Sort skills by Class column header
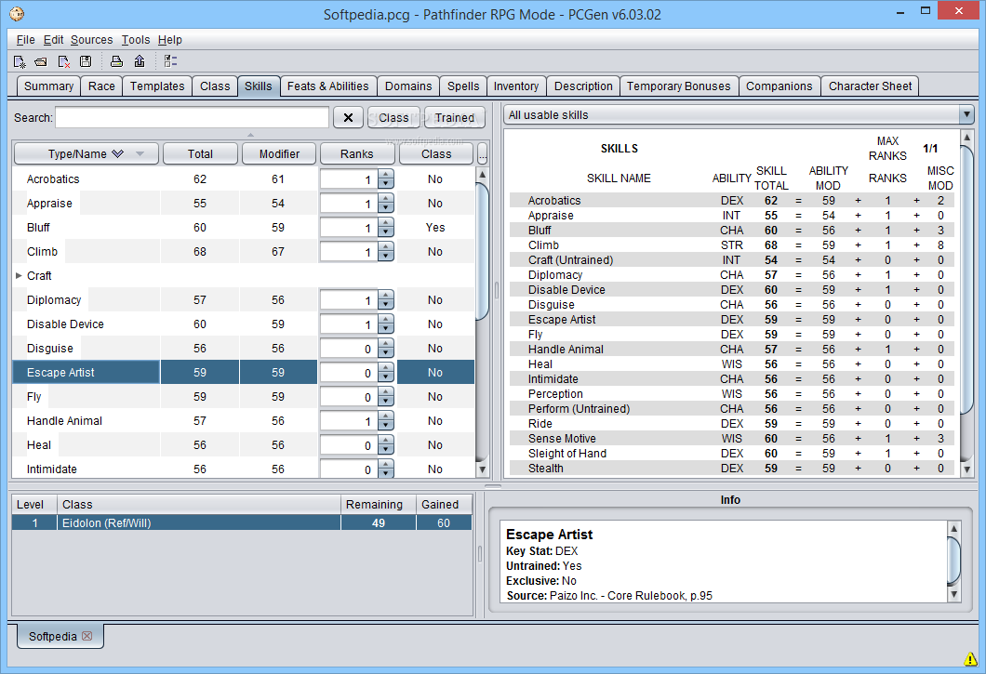 [436, 153]
